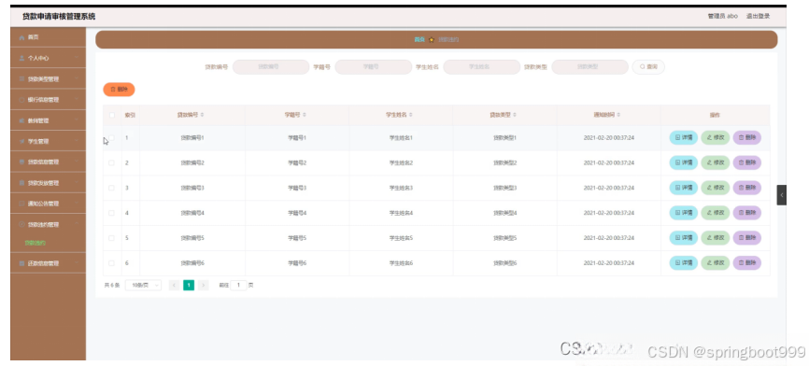Click the icon beside 学生管理 in sidebar
Screen dimensions: 809x366
click(x=21, y=141)
